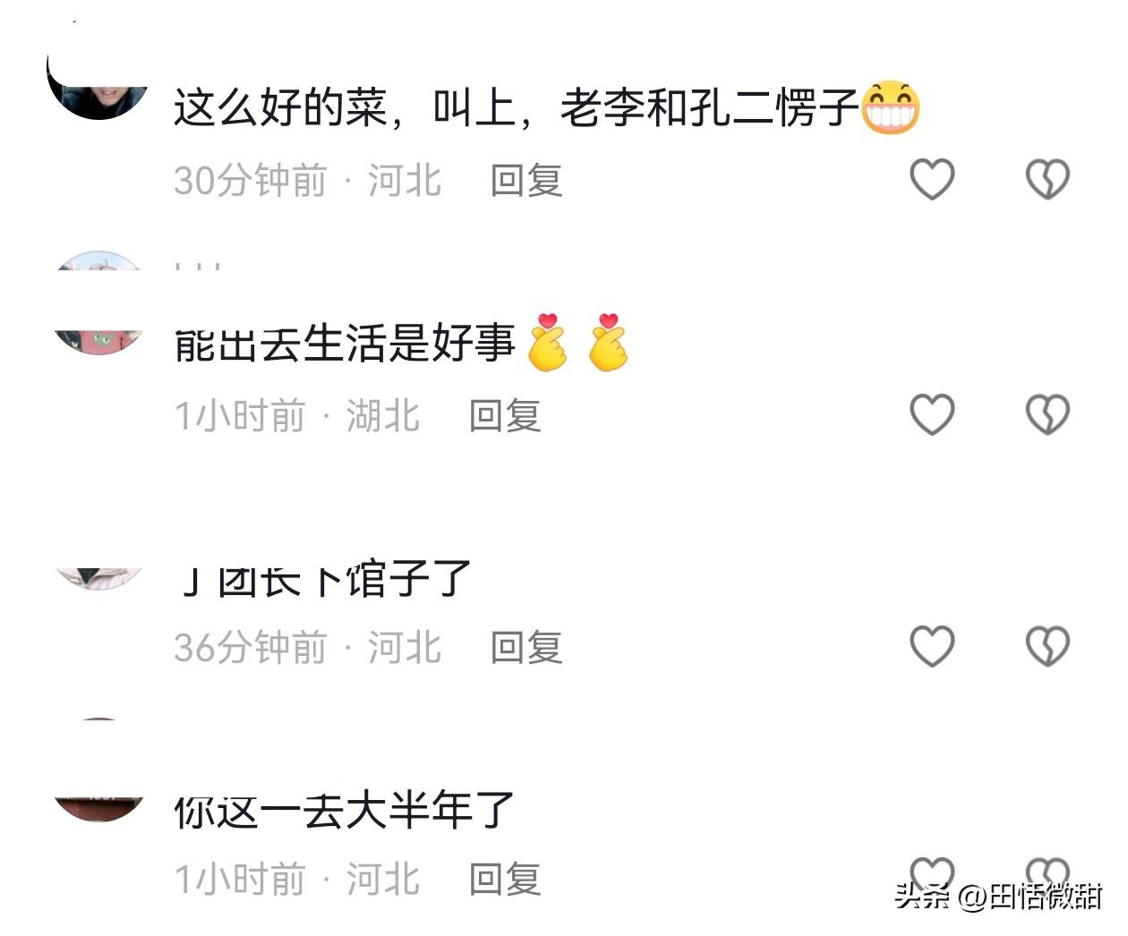
Task: Like the 馆子了 comment from 36分钟前
Action: [932, 646]
